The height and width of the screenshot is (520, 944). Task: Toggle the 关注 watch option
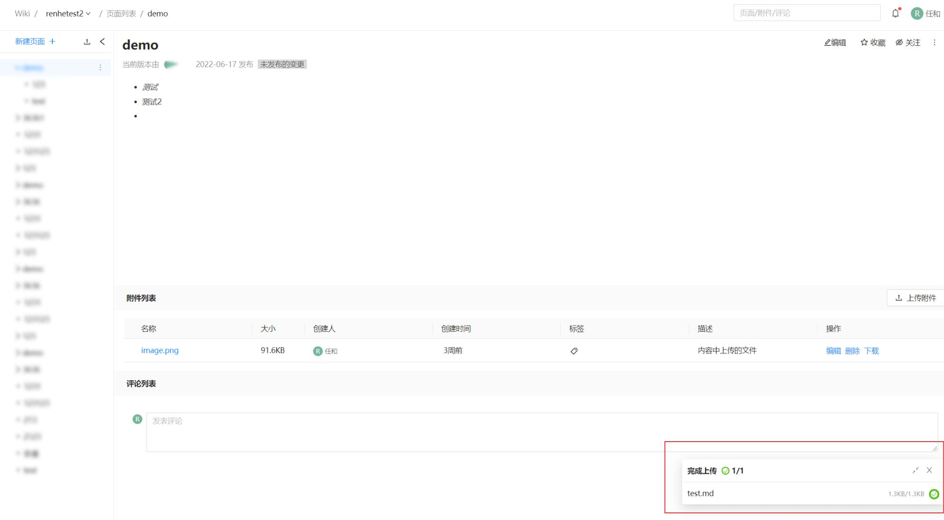[908, 42]
